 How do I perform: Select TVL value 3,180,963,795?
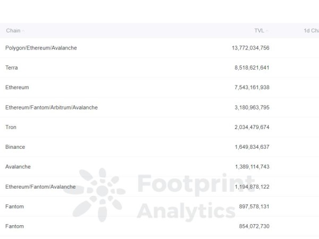pyautogui.click(x=252, y=107)
